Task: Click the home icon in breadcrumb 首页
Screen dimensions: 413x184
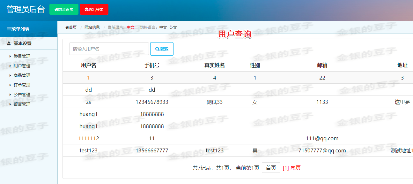Action: point(67,27)
